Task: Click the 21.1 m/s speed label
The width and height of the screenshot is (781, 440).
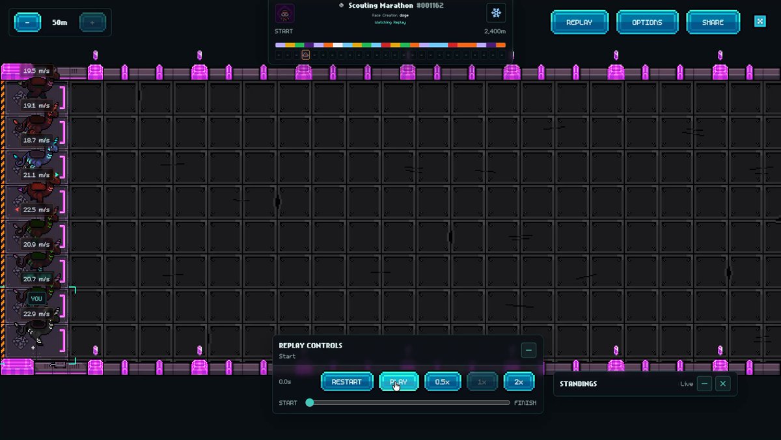Action: click(x=36, y=175)
